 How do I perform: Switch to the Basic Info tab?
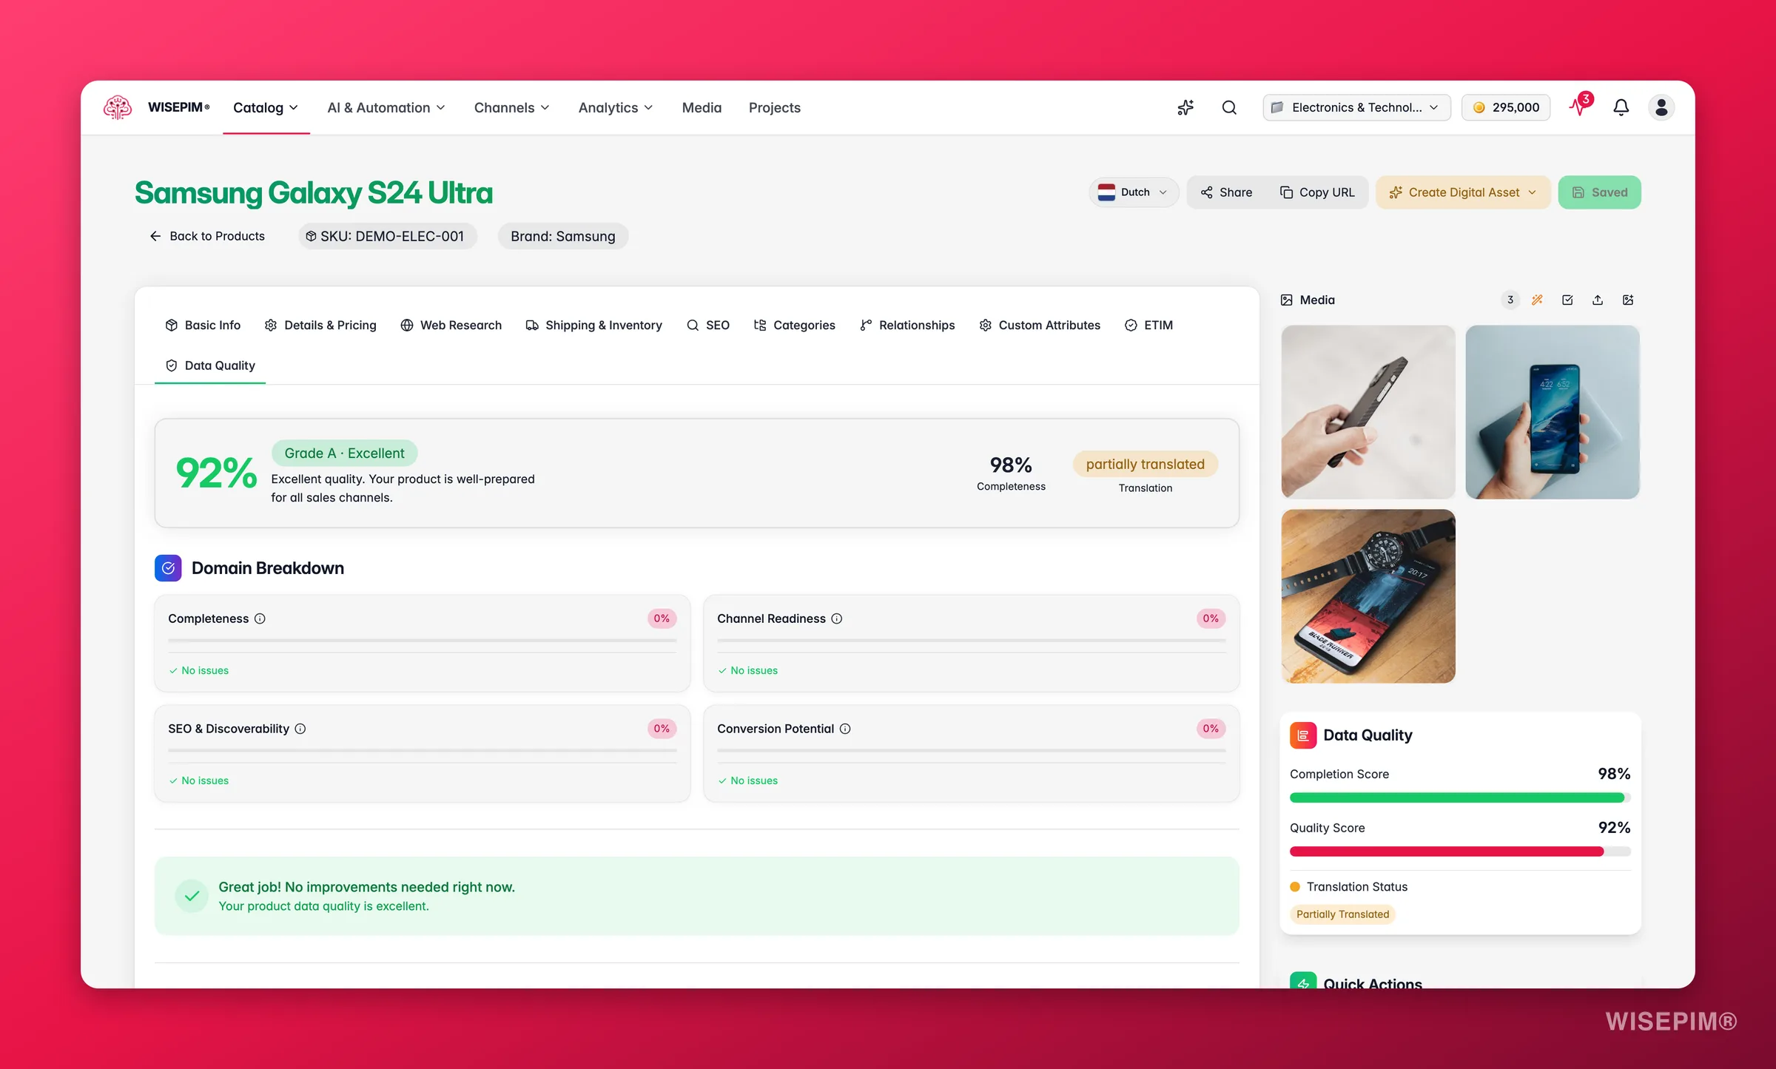tap(203, 325)
